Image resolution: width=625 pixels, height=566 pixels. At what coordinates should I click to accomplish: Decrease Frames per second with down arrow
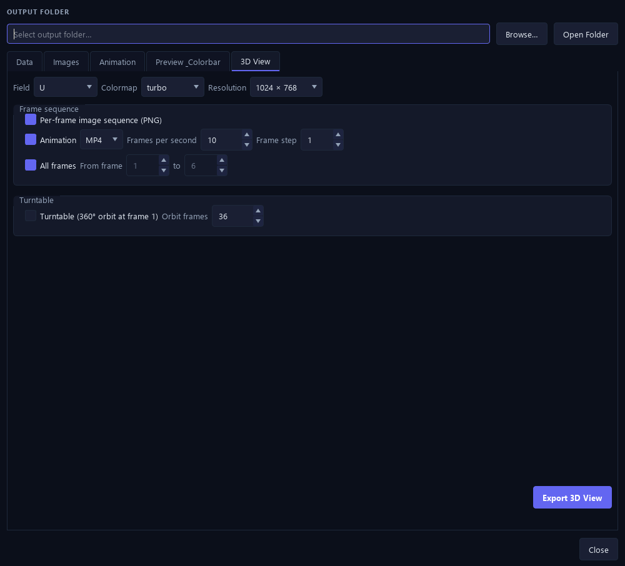[x=247, y=145]
